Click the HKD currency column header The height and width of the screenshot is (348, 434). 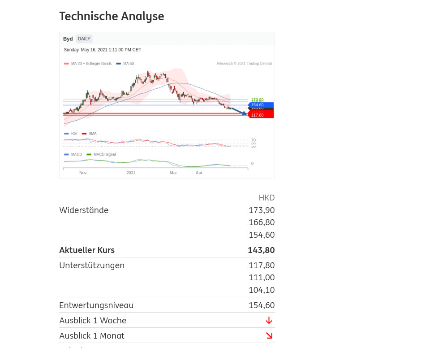[x=266, y=198]
